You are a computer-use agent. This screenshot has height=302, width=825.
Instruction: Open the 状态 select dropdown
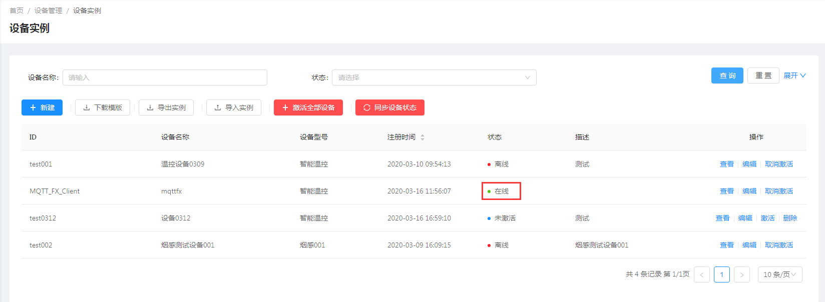click(x=434, y=77)
